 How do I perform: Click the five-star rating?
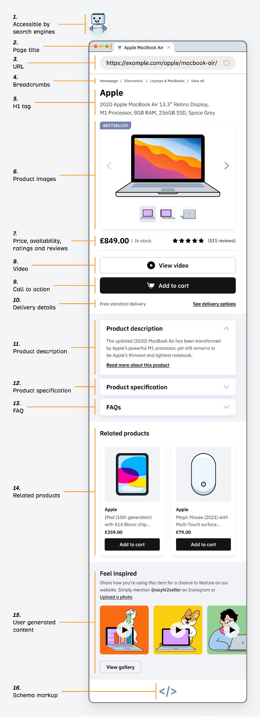tap(188, 241)
